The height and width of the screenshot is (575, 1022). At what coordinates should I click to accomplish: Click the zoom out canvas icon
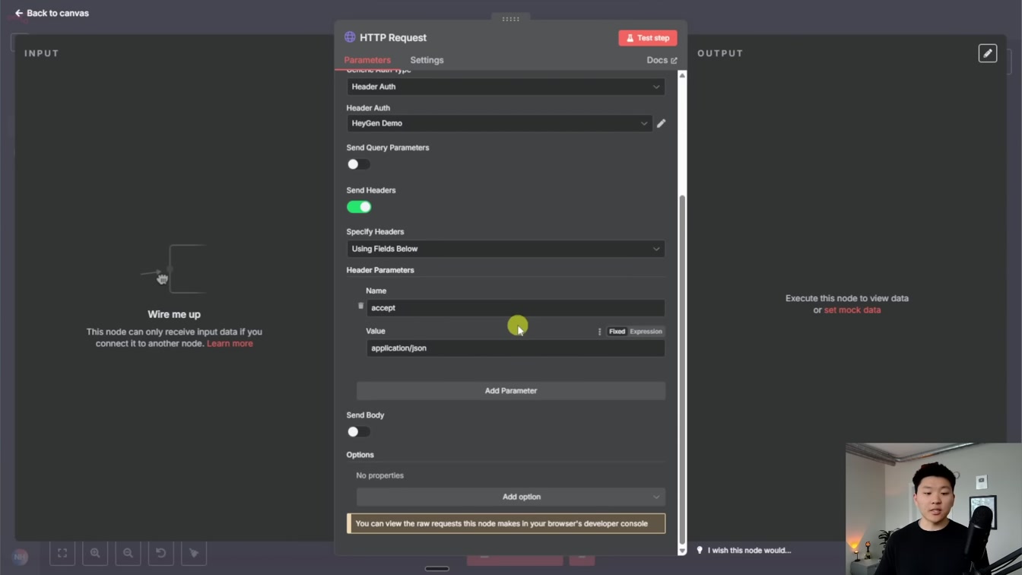coord(128,554)
